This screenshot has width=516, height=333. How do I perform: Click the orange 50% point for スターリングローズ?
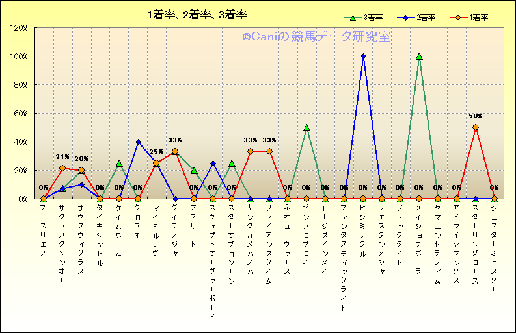[x=476, y=127]
